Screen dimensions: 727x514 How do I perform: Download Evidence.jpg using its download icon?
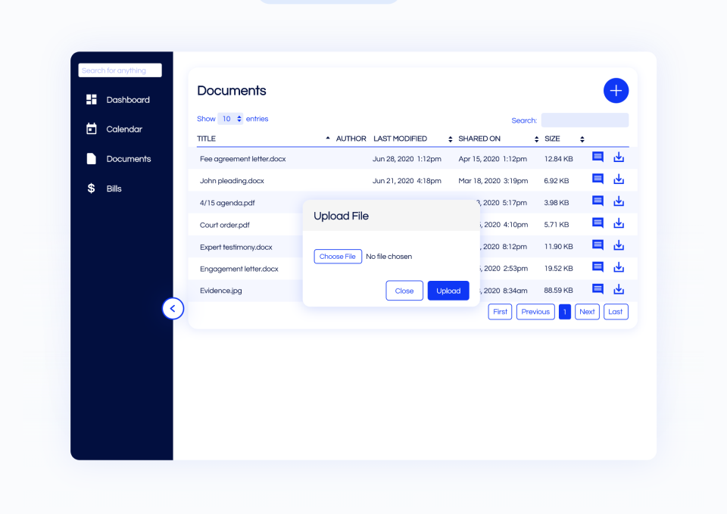(x=618, y=289)
